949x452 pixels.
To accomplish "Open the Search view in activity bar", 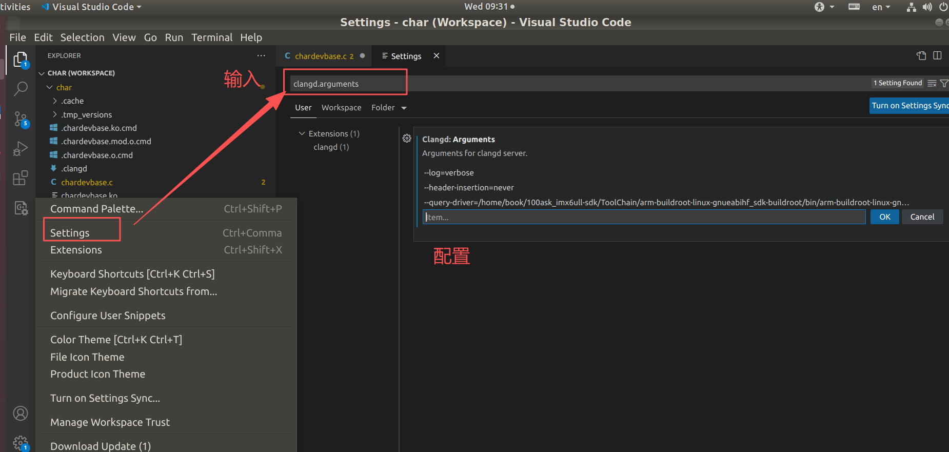I will click(x=21, y=89).
